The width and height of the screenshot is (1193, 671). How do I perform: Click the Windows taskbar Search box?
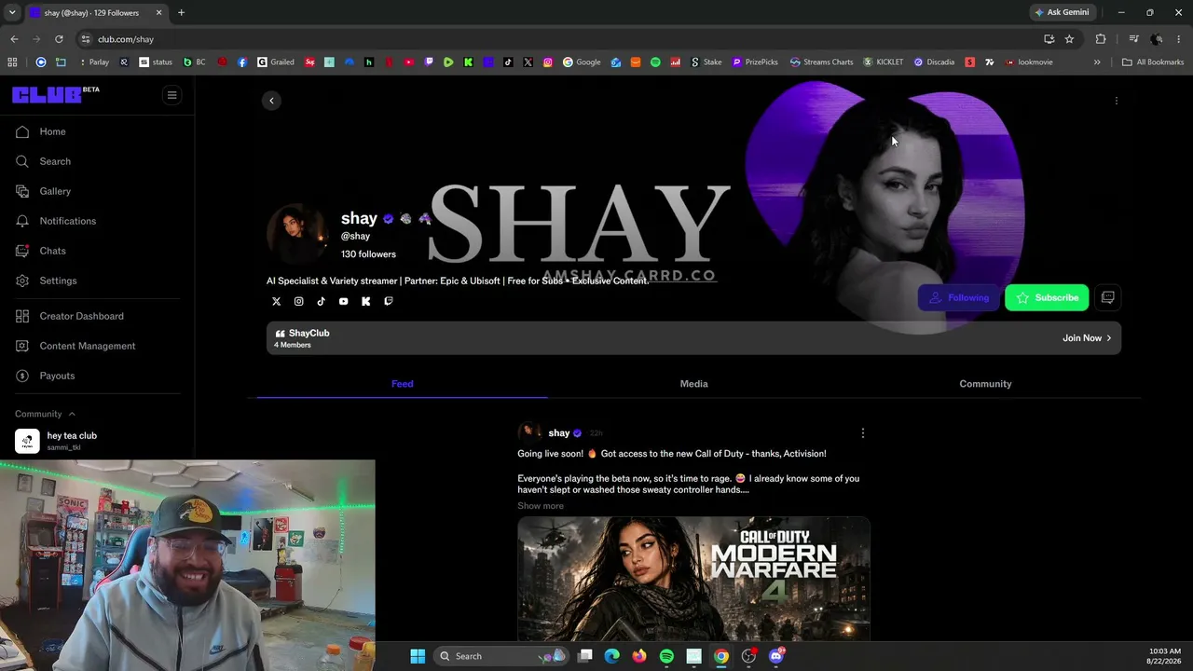tap(501, 656)
